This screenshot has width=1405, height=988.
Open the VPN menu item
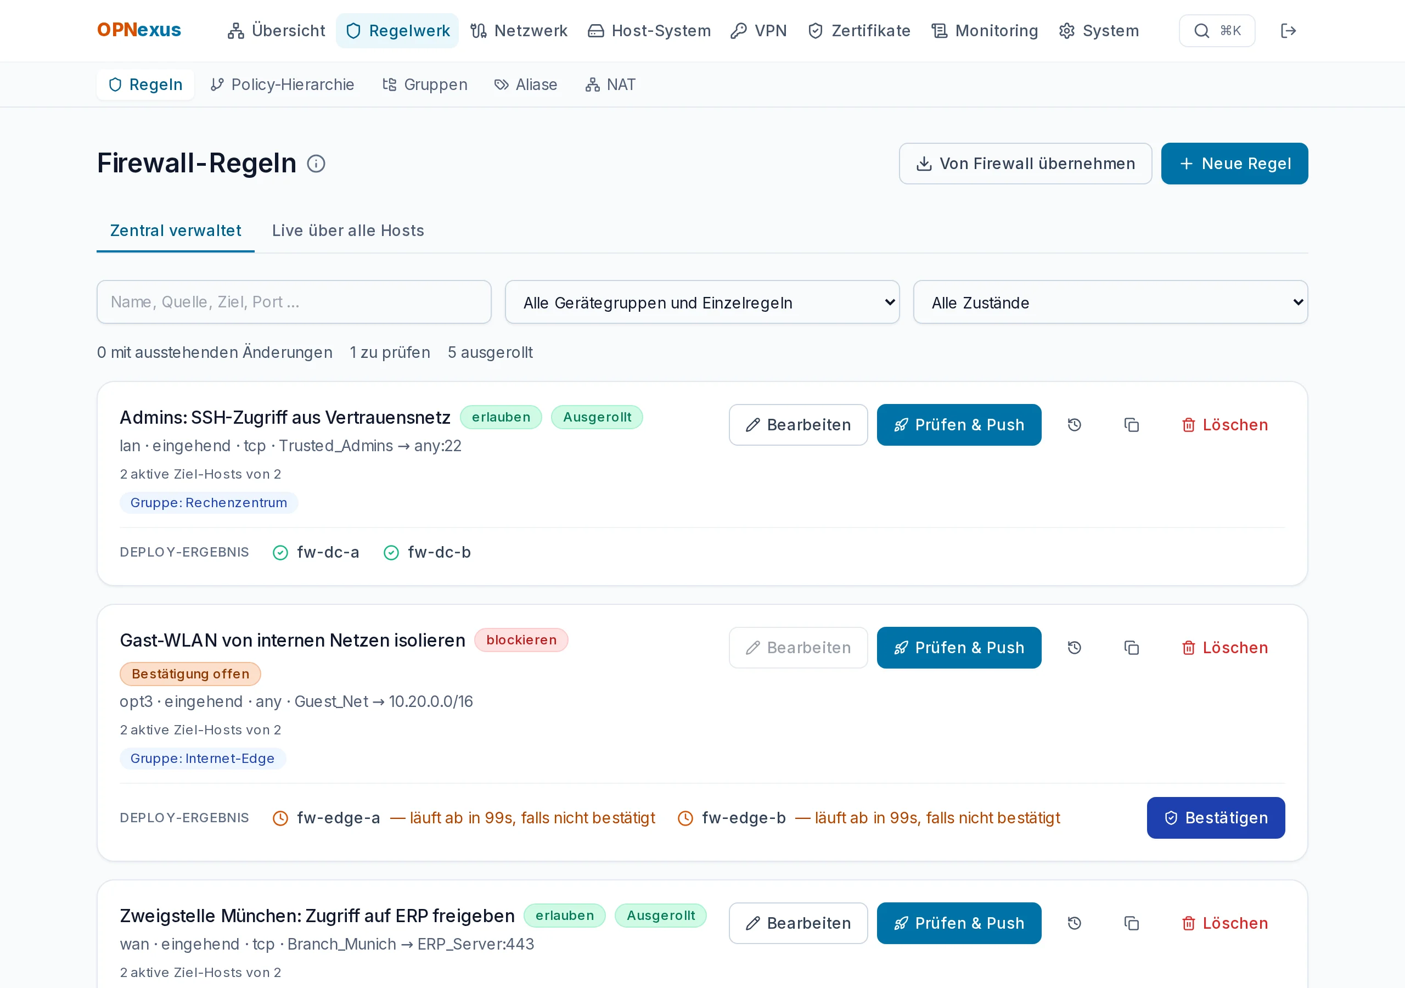click(x=759, y=31)
